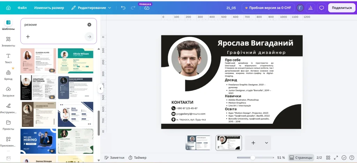The width and height of the screenshot is (357, 163).
Task: Select page 2 thumbnail
Action: tap(229, 143)
